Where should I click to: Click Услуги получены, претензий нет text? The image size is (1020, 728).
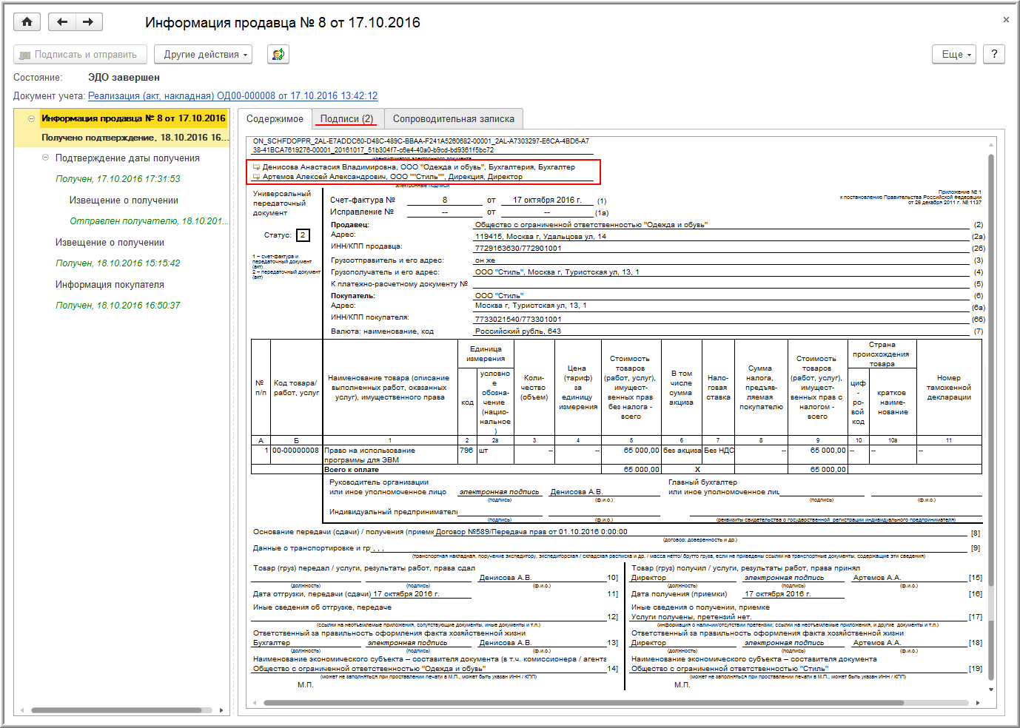(x=691, y=617)
